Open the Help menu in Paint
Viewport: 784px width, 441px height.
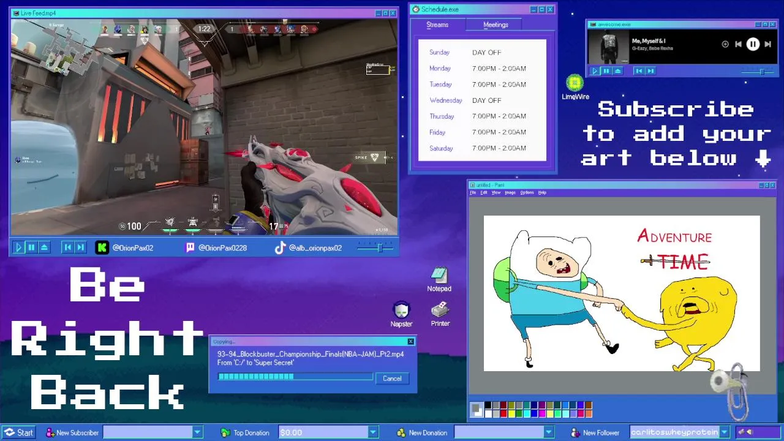tap(542, 192)
